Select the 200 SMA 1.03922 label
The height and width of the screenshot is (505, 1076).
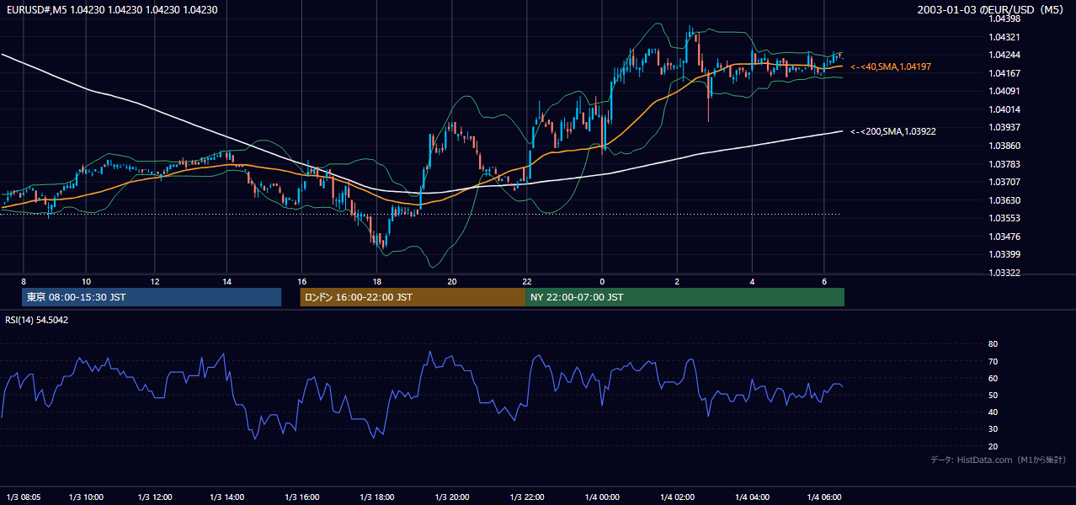pos(893,131)
